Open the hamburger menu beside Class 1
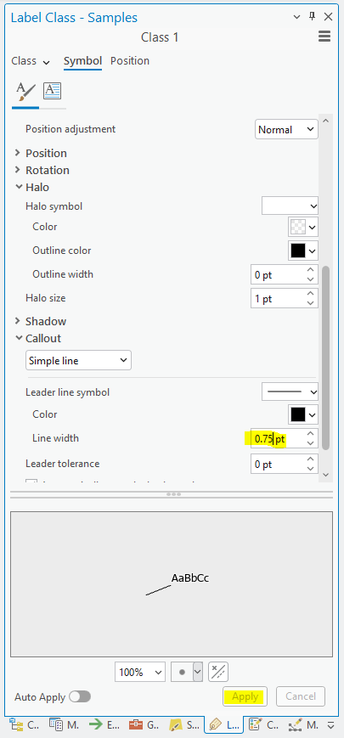The width and height of the screenshot is (344, 738). pyautogui.click(x=324, y=37)
